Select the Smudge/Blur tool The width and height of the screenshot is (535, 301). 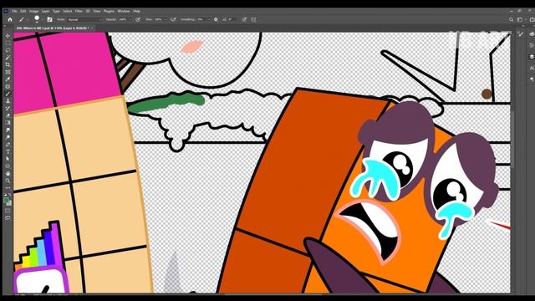tap(8, 130)
